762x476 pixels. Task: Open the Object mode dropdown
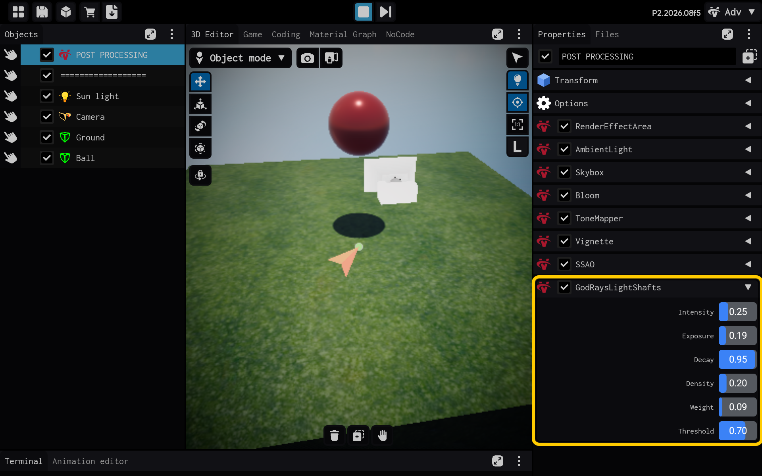pyautogui.click(x=240, y=58)
